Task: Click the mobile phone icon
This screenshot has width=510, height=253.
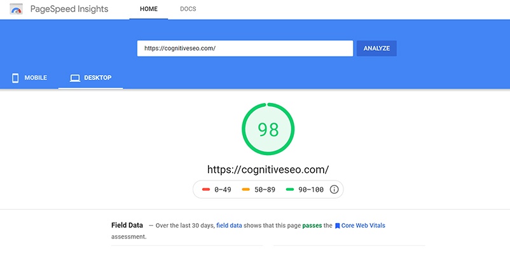Action: pyautogui.click(x=15, y=78)
